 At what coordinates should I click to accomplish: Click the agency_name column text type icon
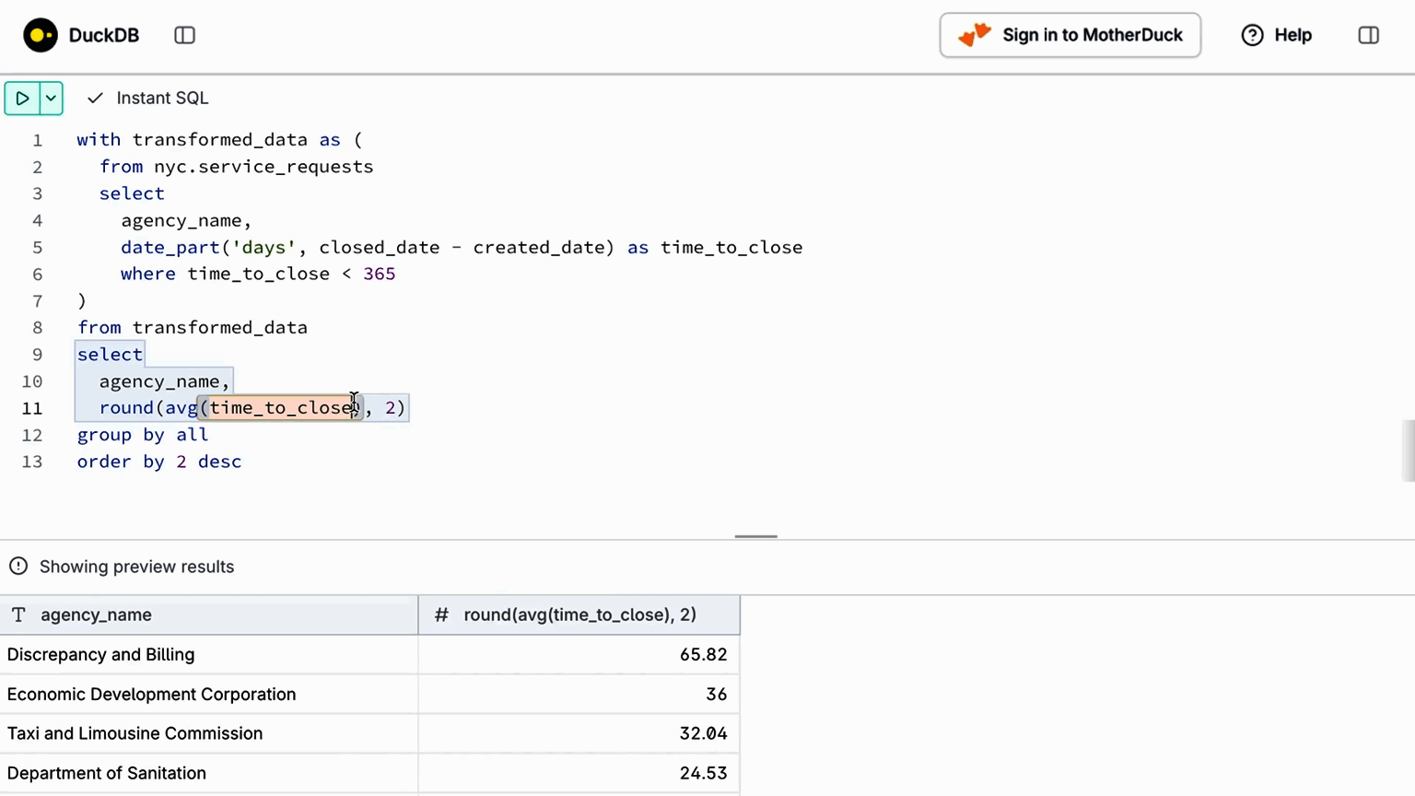pos(18,615)
